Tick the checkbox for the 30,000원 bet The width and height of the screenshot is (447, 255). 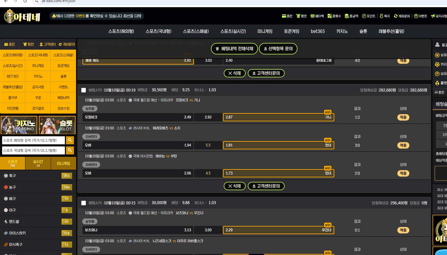[84, 203]
